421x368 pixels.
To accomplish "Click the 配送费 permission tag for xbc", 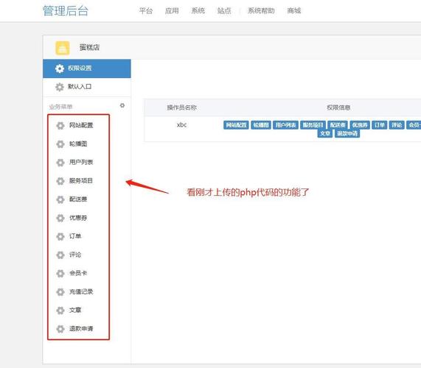I will coord(338,125).
